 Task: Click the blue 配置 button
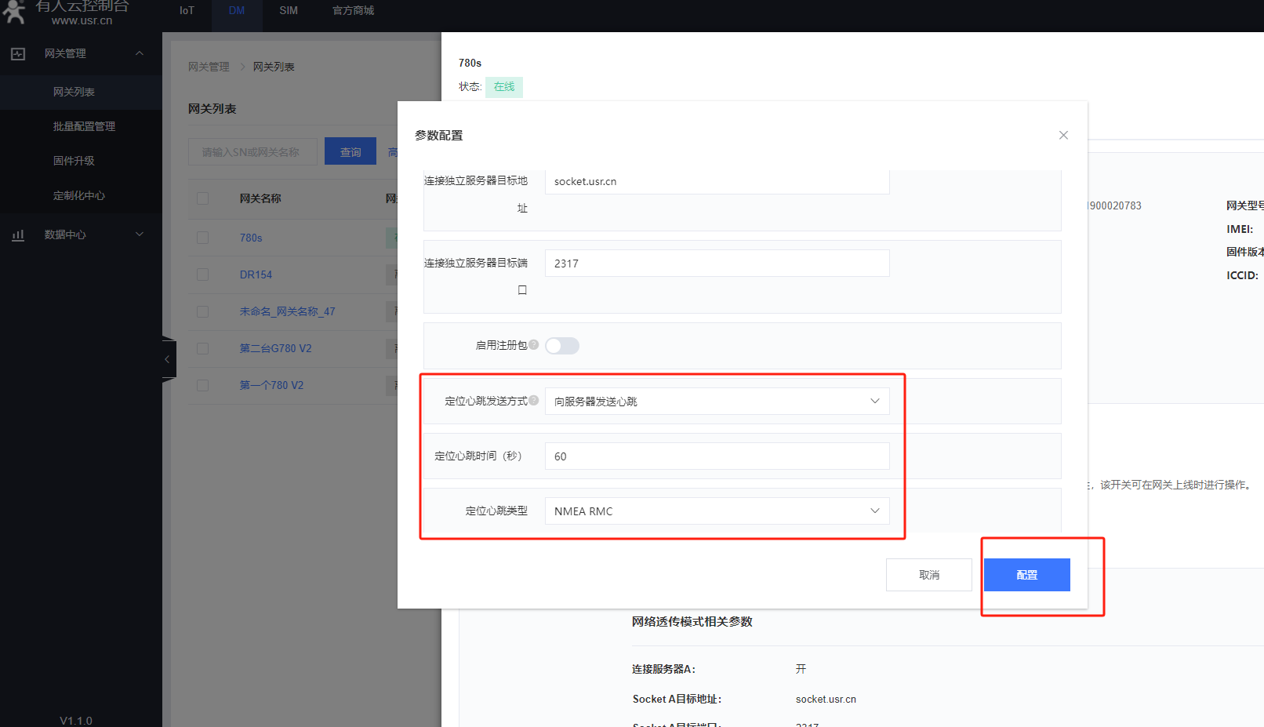pyautogui.click(x=1026, y=575)
